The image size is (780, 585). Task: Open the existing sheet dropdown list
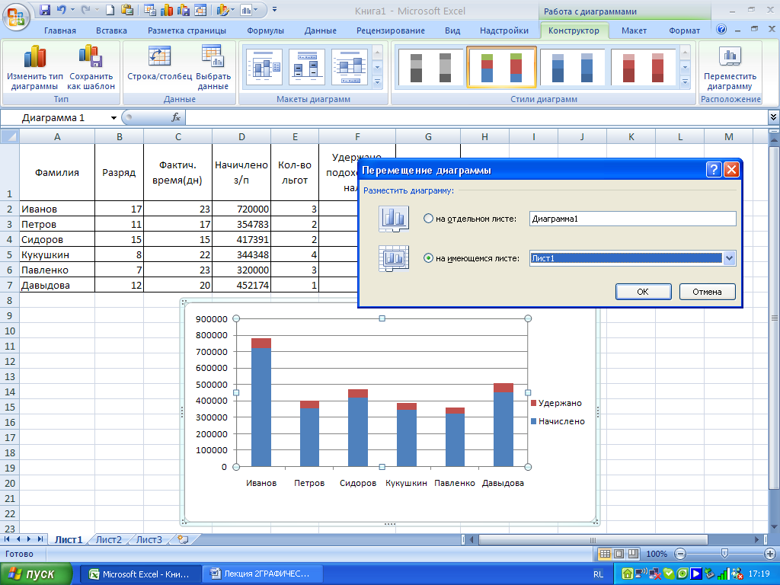coord(730,259)
